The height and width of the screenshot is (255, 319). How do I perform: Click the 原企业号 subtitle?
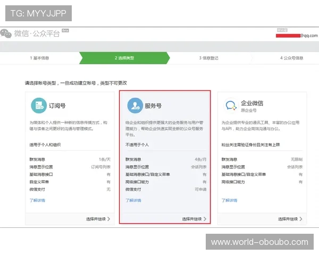[x=249, y=110]
